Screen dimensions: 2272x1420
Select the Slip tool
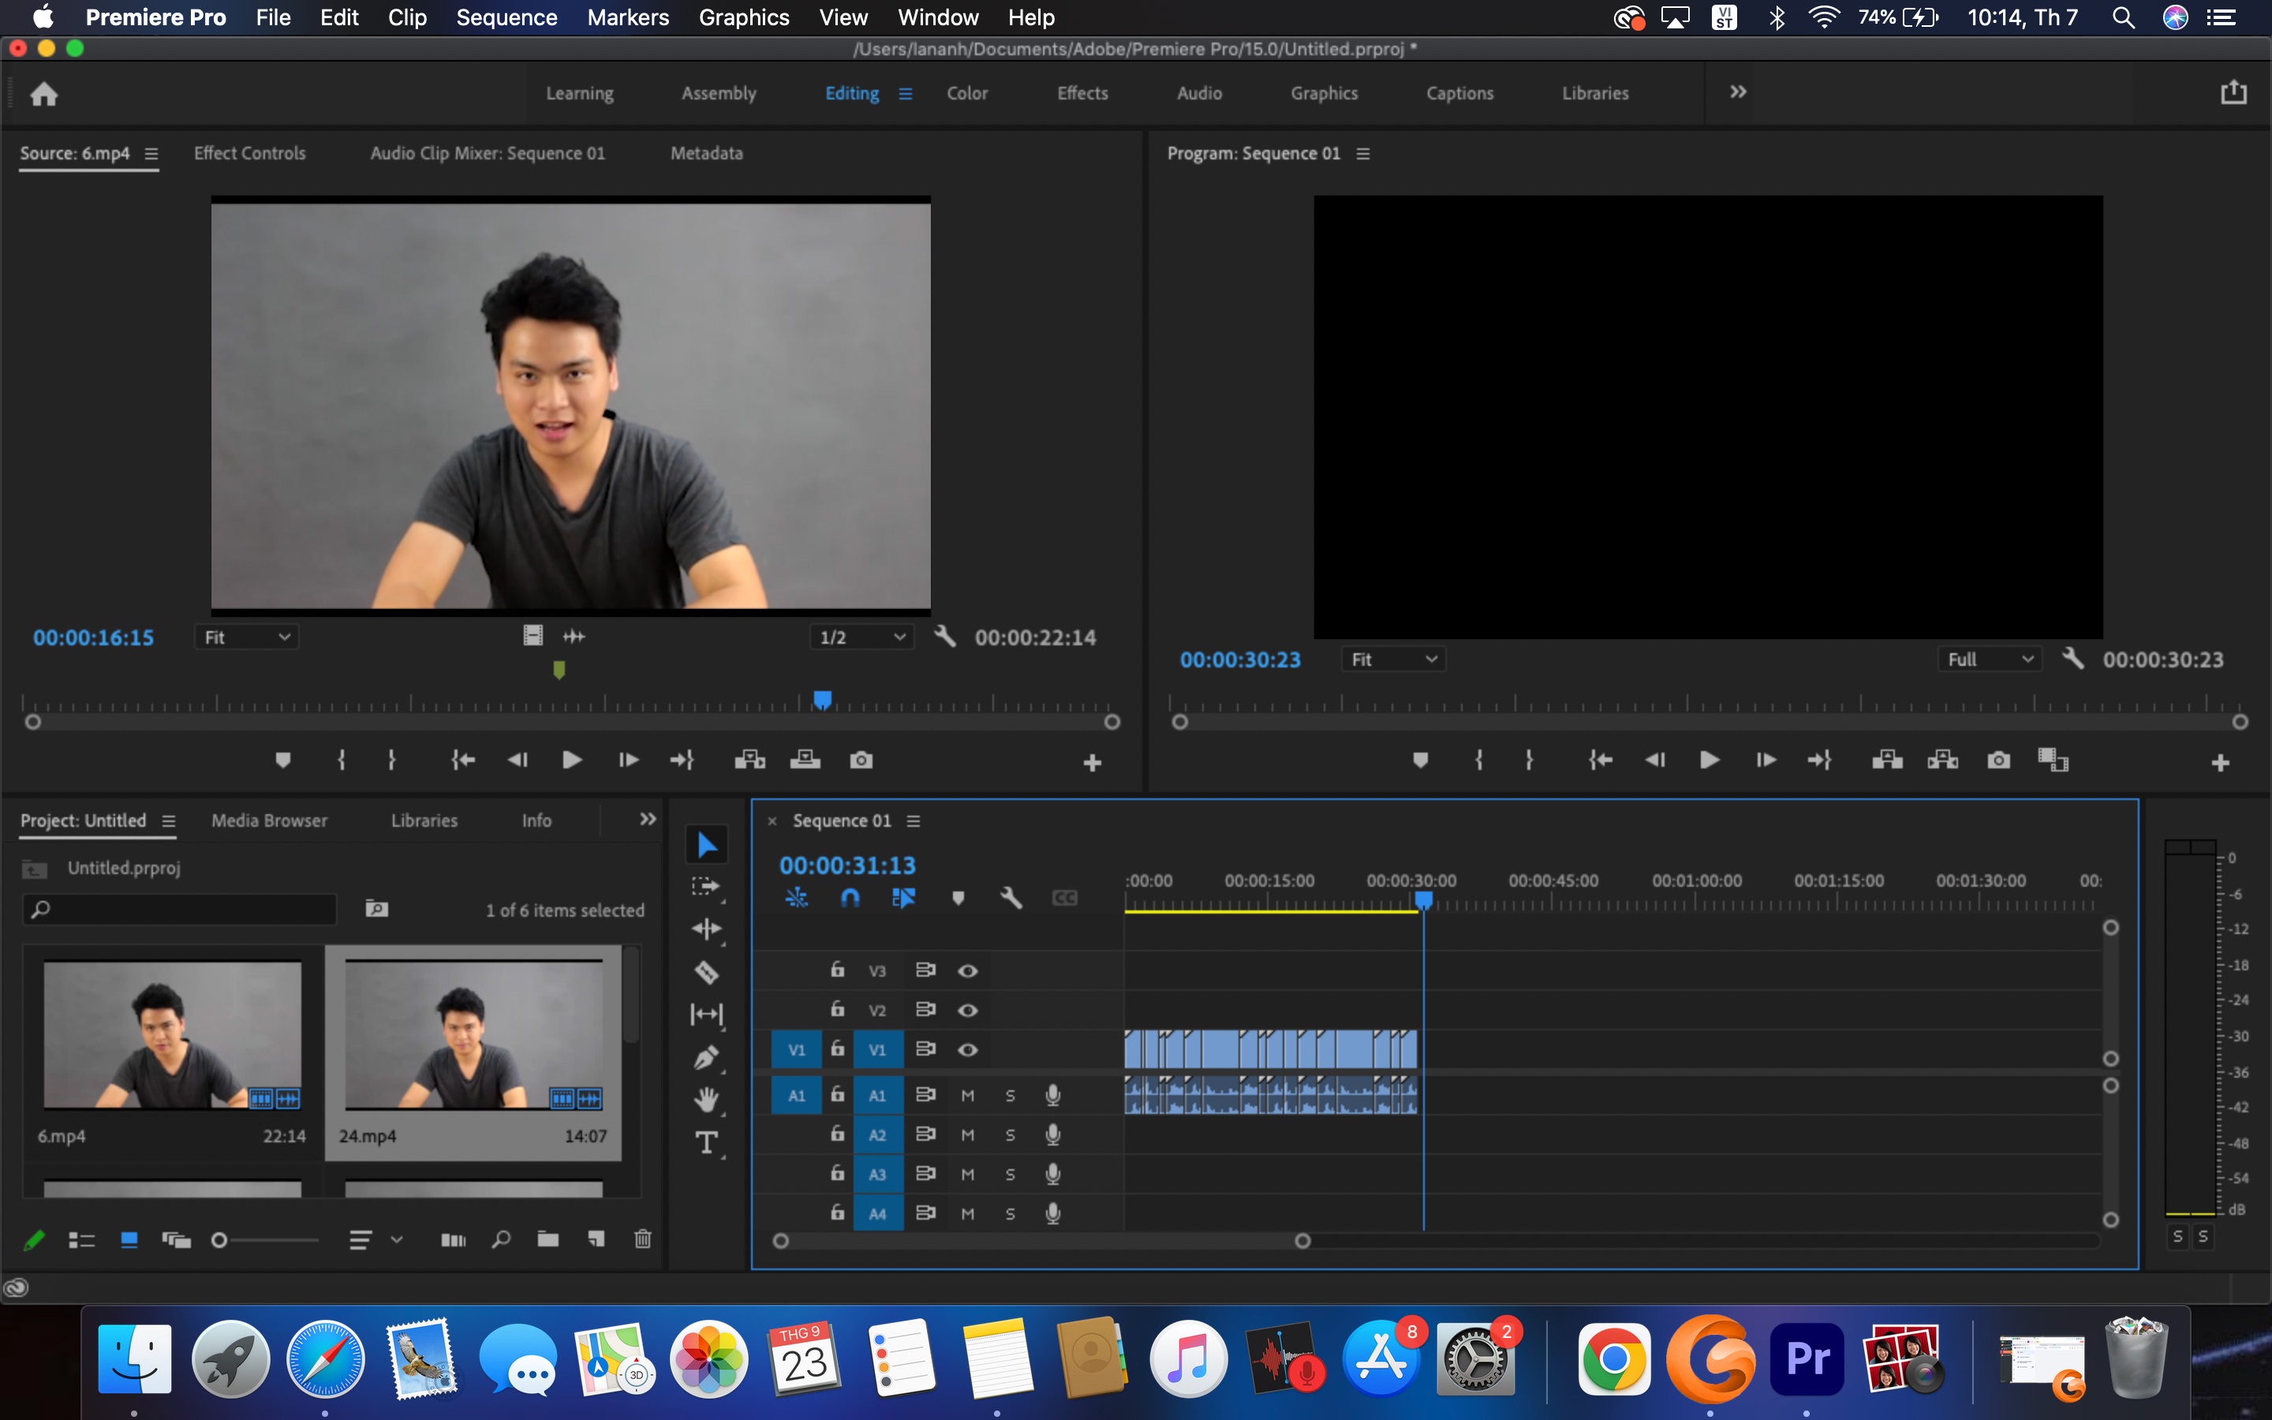[x=706, y=1015]
